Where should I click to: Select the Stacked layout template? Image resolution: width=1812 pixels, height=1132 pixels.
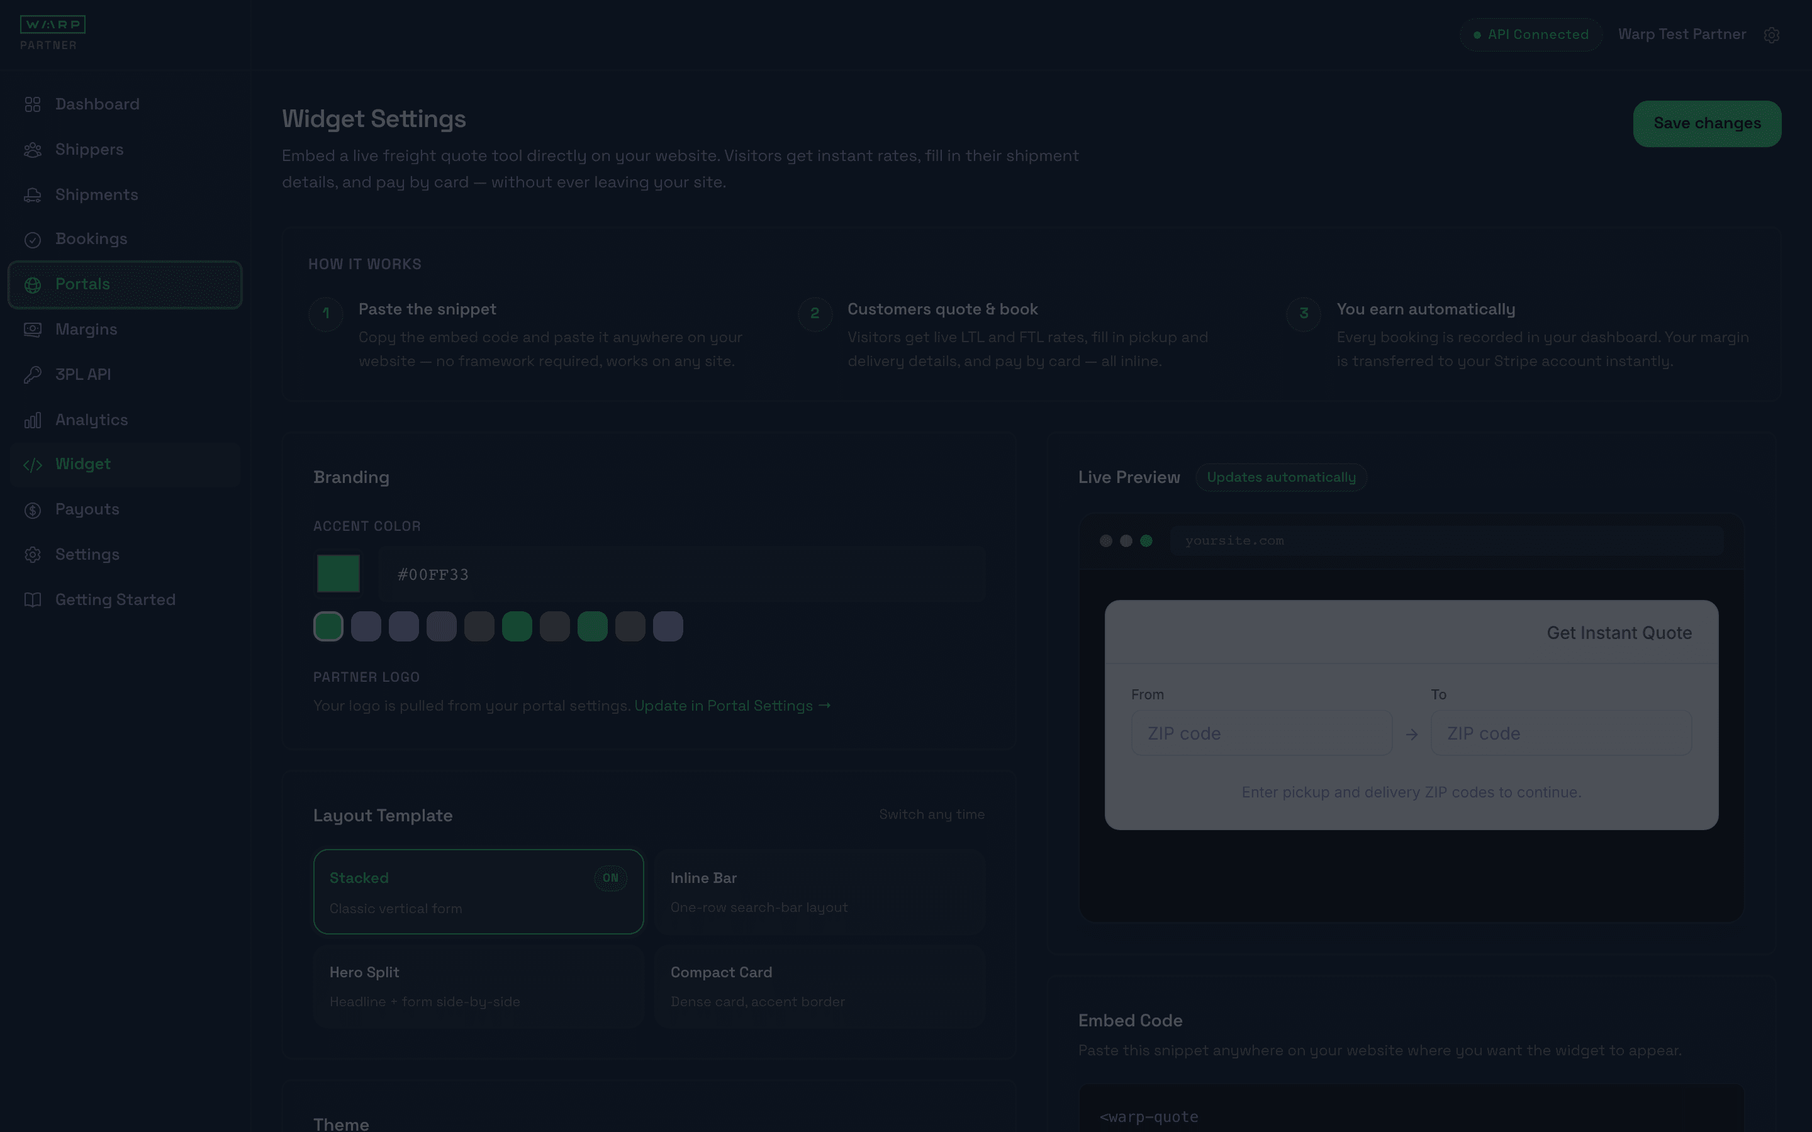click(x=478, y=891)
